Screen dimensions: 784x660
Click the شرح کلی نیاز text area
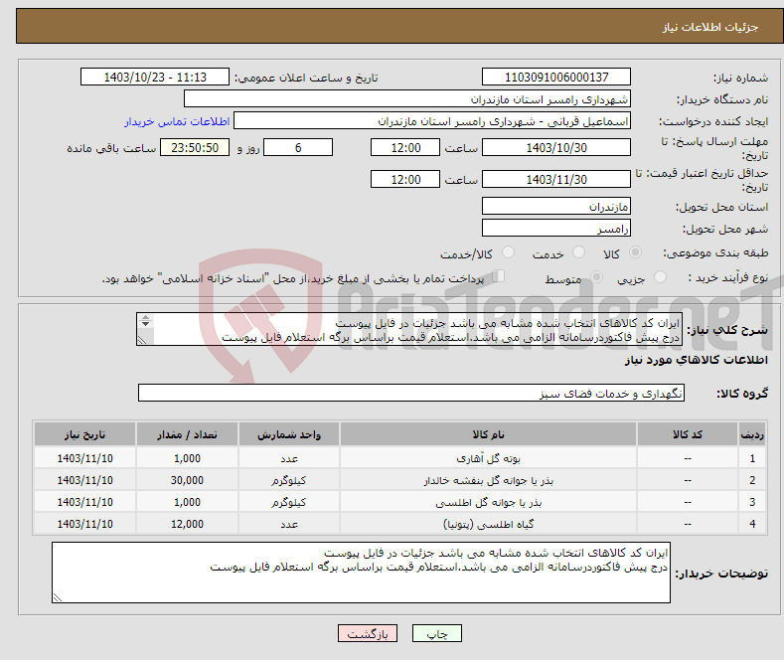(x=409, y=329)
